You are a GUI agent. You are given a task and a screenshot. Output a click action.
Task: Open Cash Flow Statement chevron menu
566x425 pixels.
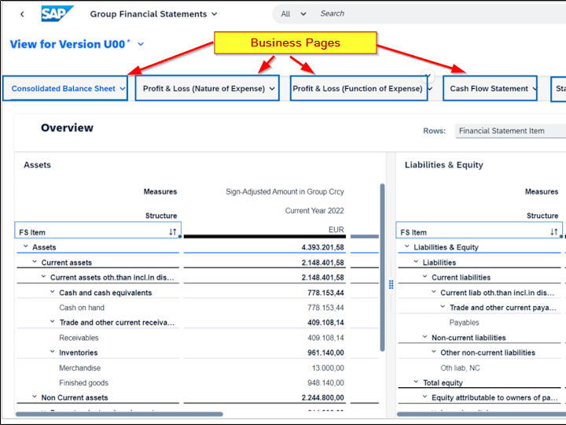click(535, 88)
